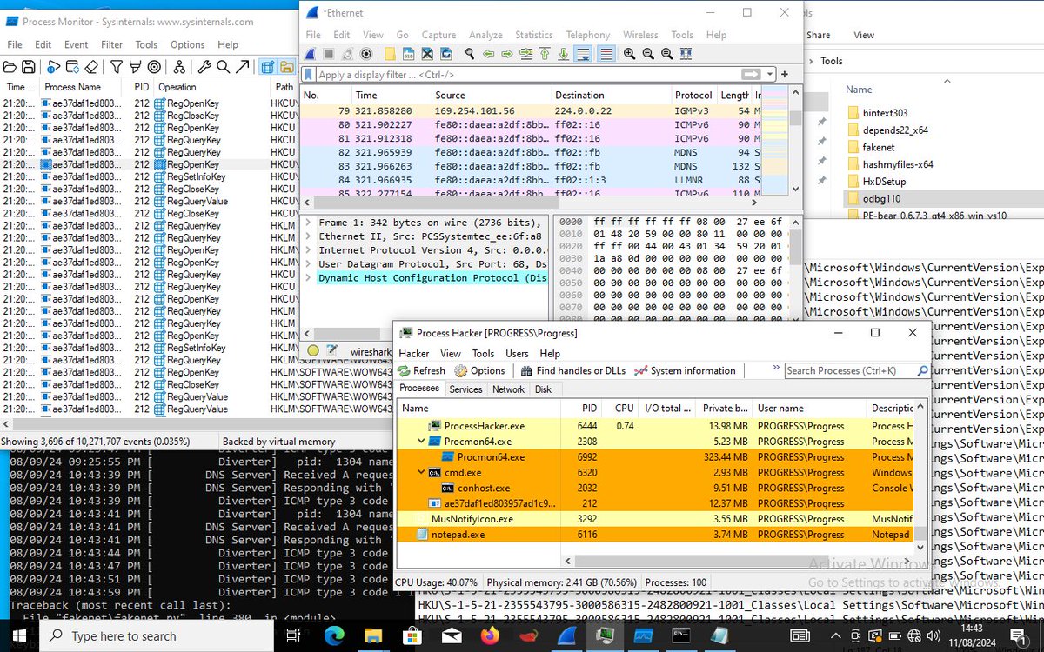Click the Find magnifier icon in Process Monitor
Screen dimensions: 1044x652
pos(223,67)
